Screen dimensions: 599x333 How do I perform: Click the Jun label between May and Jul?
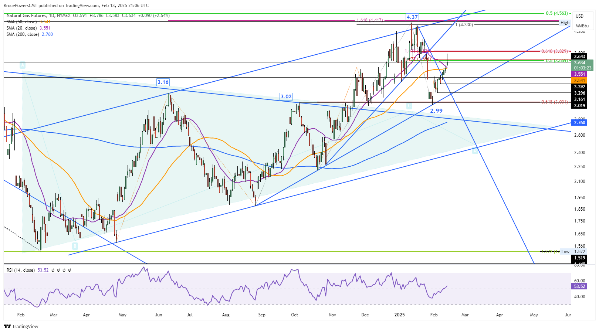[159, 315]
